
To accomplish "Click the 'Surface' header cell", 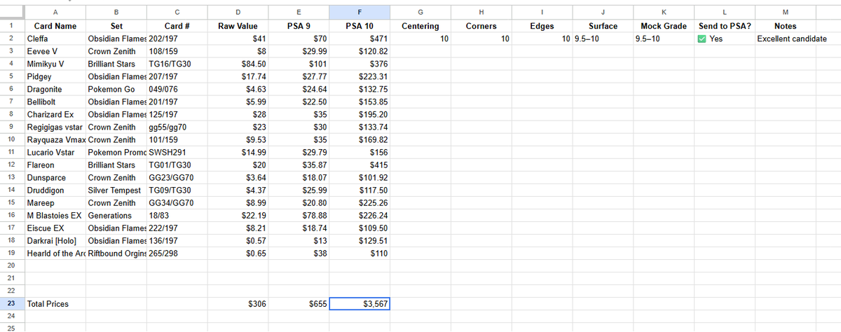I will point(603,26).
